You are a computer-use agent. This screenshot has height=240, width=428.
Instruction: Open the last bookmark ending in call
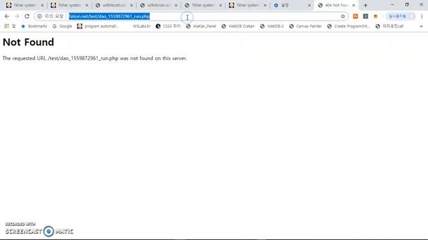pos(389,26)
